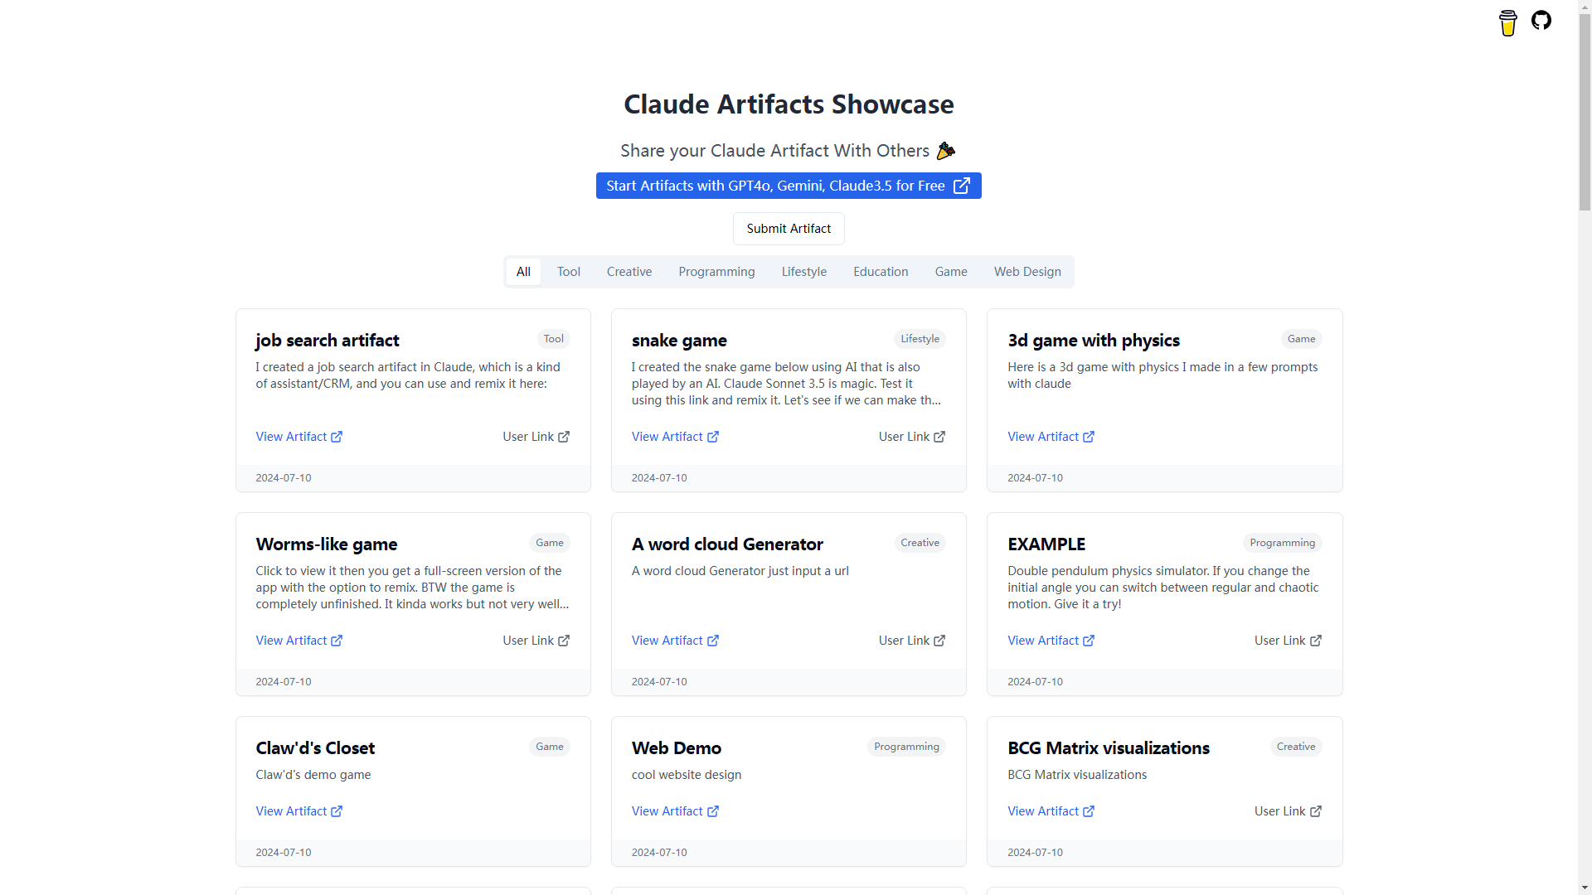Open the GitHub repository icon
This screenshot has width=1592, height=895.
(1541, 20)
